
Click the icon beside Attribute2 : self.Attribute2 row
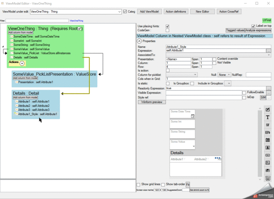17,105
